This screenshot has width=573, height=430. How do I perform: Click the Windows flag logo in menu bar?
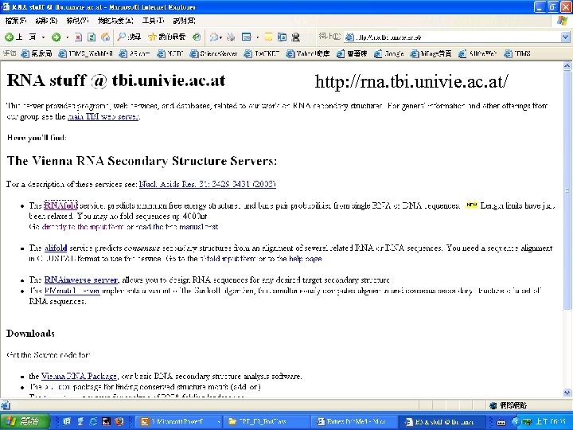562,21
